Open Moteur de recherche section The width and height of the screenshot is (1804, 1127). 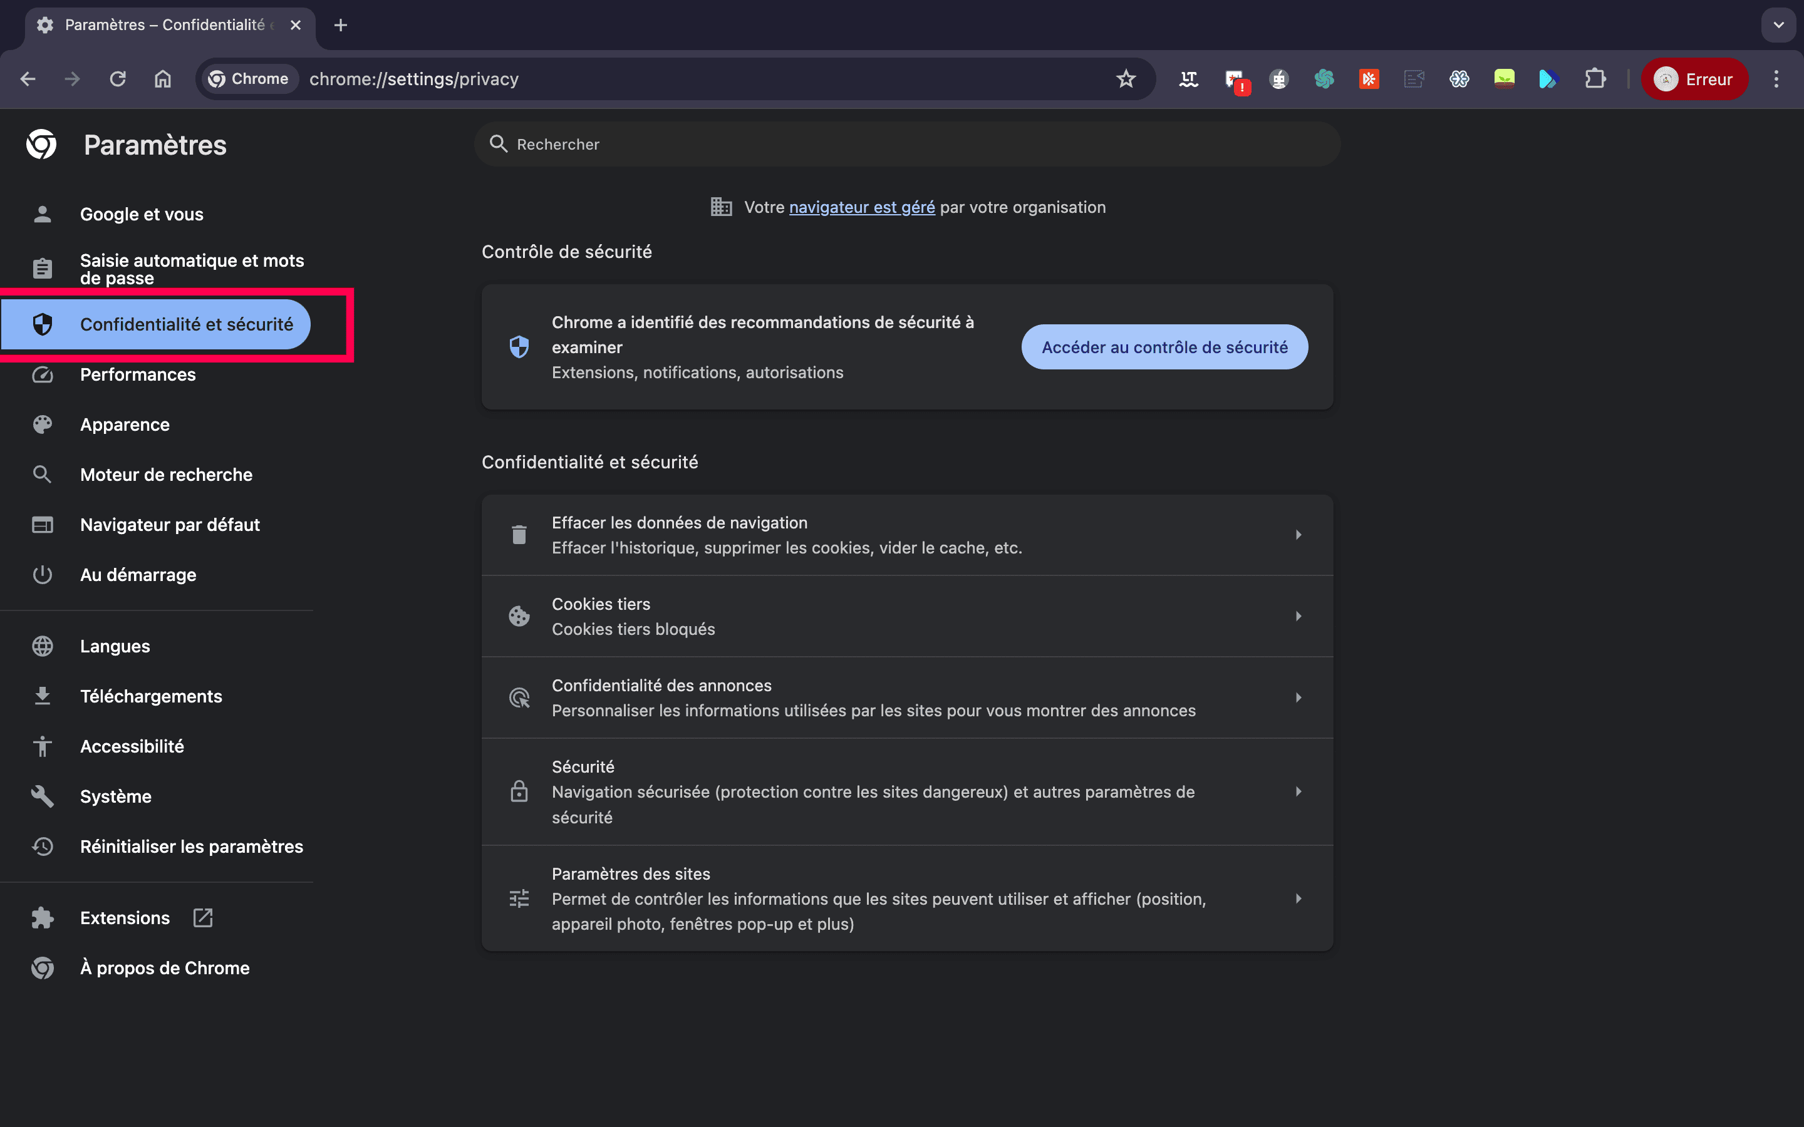click(x=166, y=474)
